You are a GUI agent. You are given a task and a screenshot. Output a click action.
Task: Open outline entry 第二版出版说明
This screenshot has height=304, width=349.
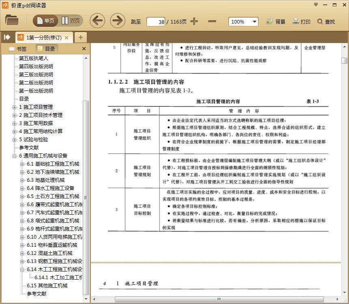tap(36, 82)
